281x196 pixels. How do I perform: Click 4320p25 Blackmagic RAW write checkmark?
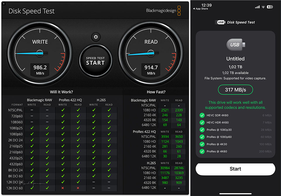(32, 158)
